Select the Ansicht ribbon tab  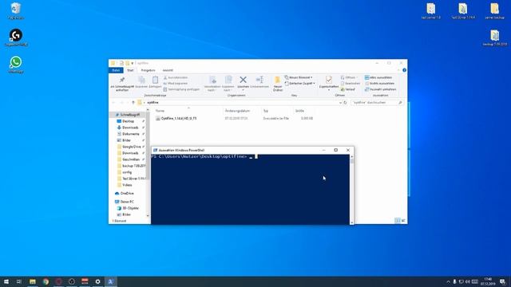click(168, 70)
